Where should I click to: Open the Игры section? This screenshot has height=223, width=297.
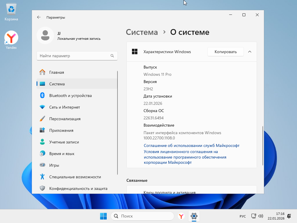coord(54,165)
